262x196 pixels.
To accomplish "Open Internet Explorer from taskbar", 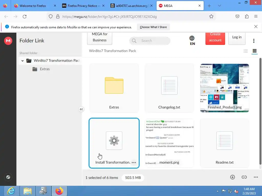I will [11, 191].
